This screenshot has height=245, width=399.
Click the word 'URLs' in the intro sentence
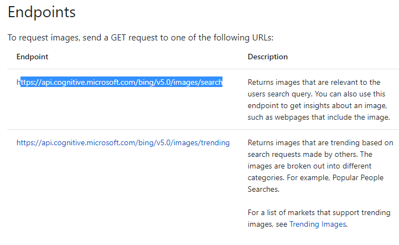point(263,38)
